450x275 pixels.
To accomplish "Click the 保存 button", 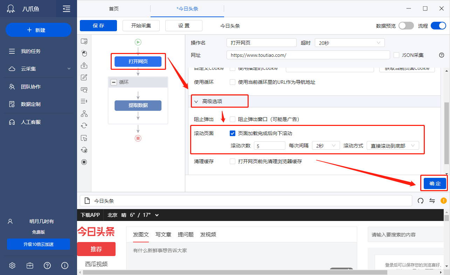I will click(98, 26).
